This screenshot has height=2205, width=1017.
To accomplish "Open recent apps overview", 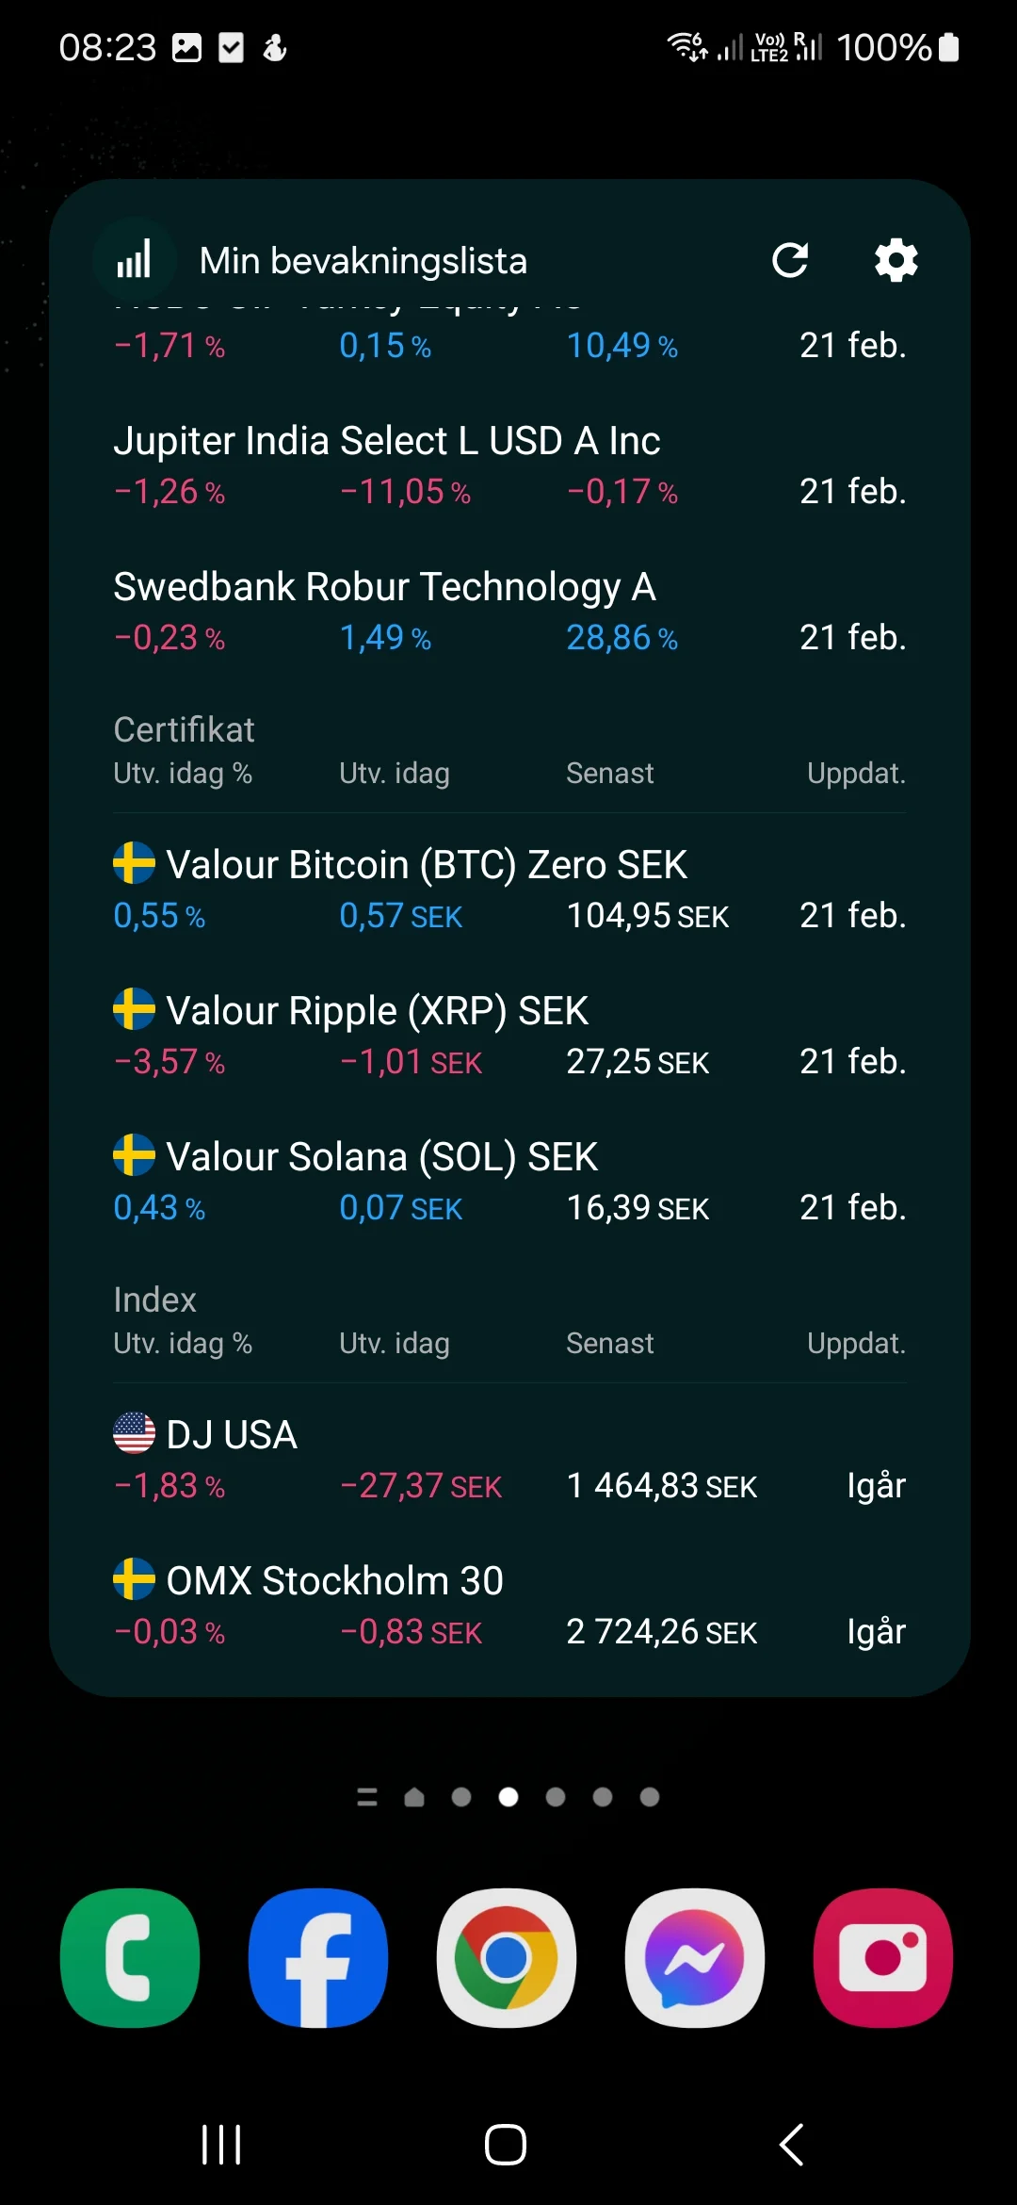I will tap(222, 2145).
